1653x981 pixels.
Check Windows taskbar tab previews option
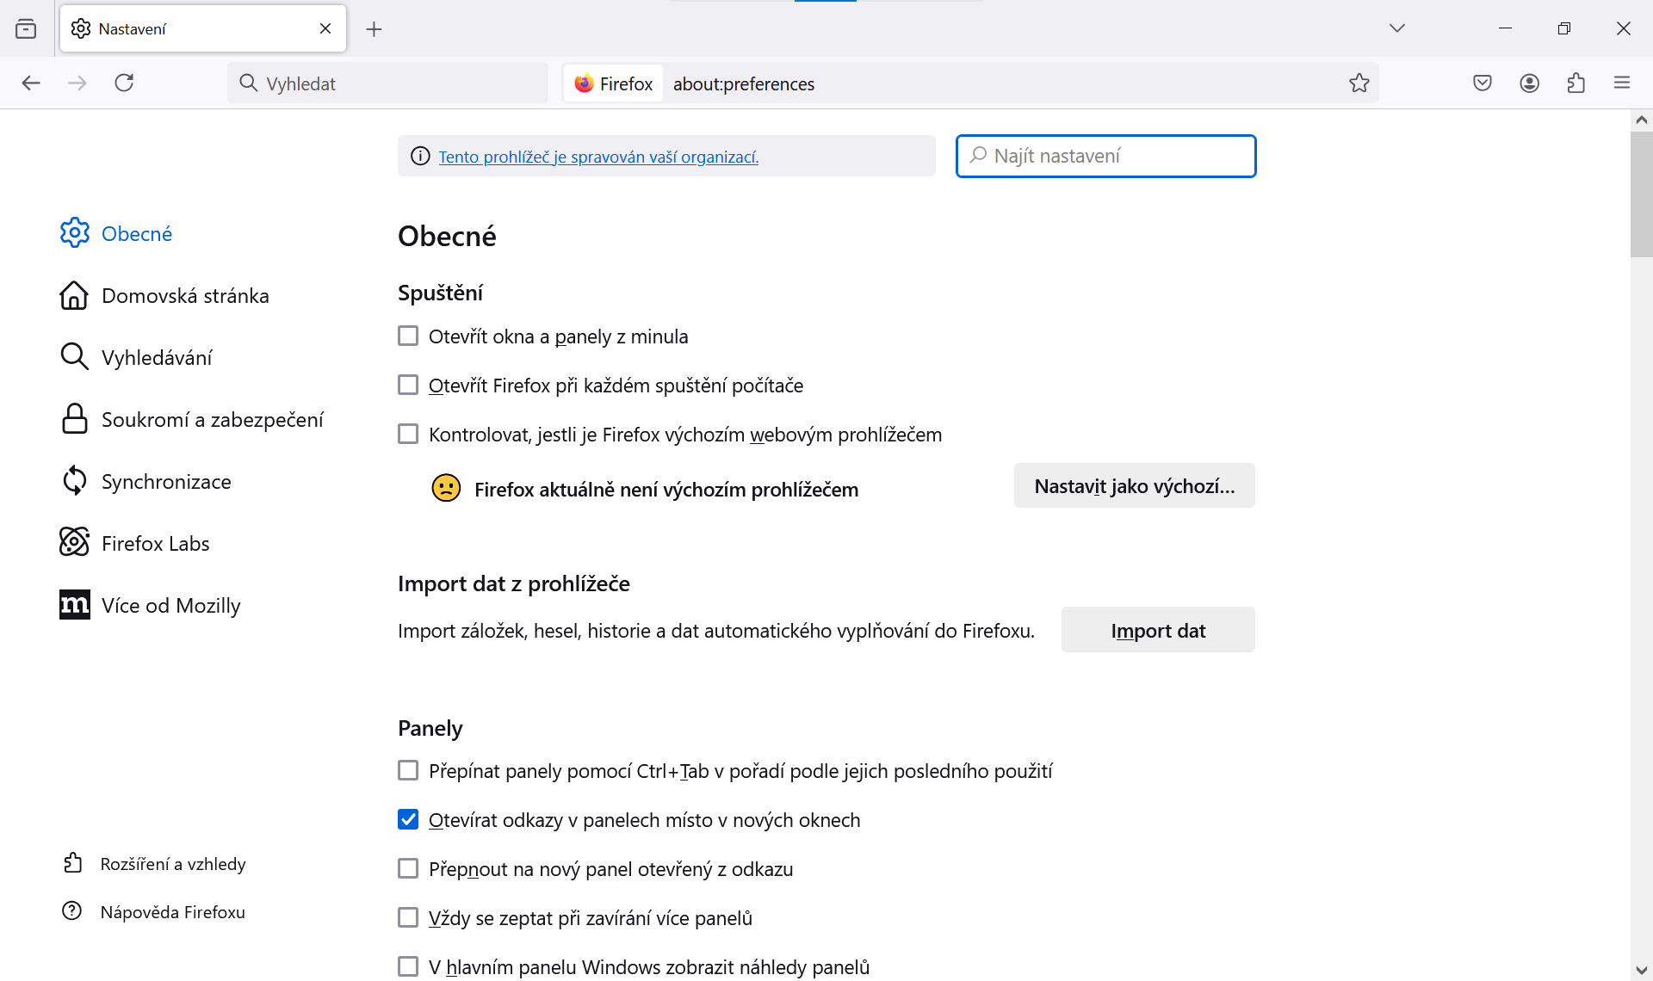(x=408, y=966)
